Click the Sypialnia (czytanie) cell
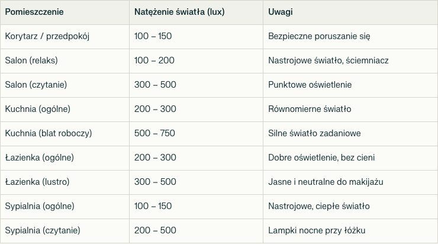 pyautogui.click(x=42, y=230)
